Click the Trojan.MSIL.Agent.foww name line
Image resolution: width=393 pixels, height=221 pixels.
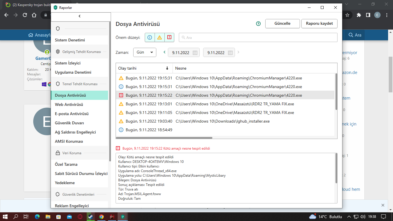click(140, 194)
